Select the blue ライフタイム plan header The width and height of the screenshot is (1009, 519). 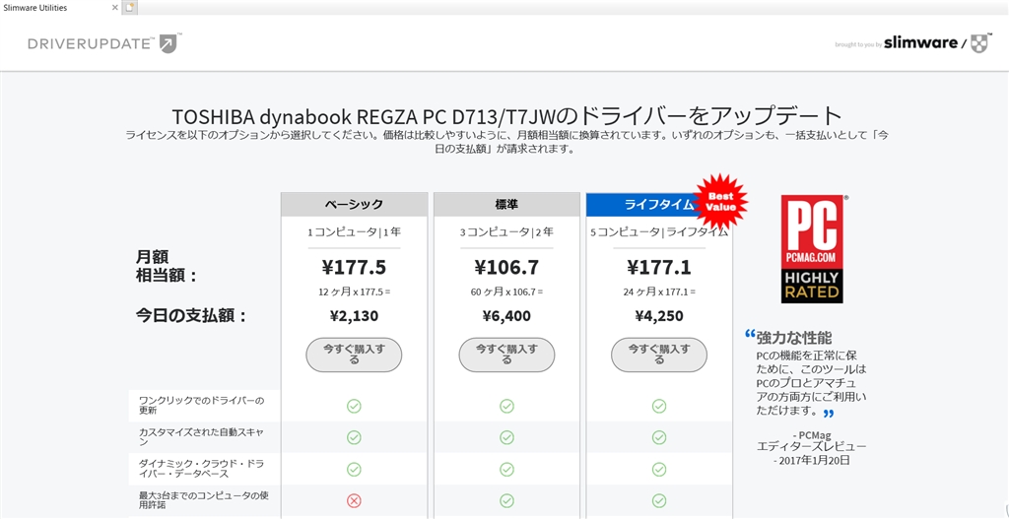point(646,204)
